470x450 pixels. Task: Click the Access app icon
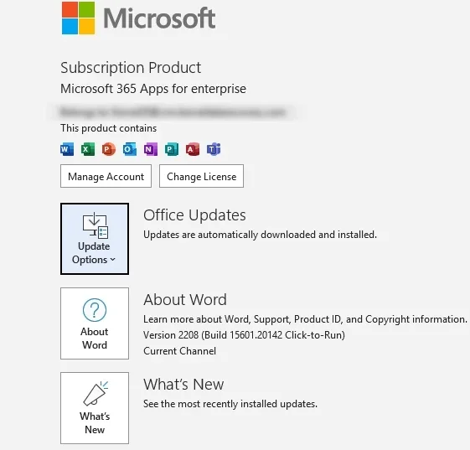[x=193, y=149]
